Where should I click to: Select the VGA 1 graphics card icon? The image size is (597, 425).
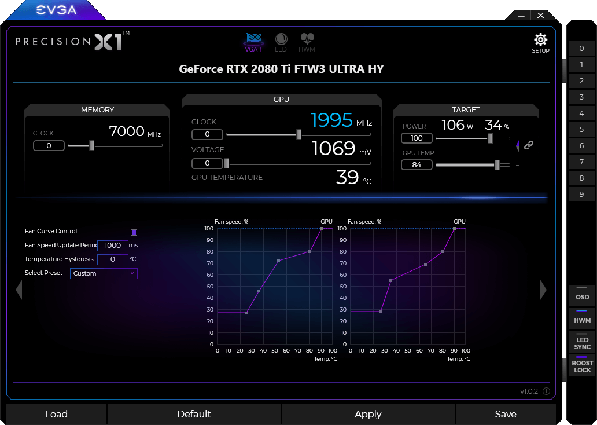(x=253, y=42)
